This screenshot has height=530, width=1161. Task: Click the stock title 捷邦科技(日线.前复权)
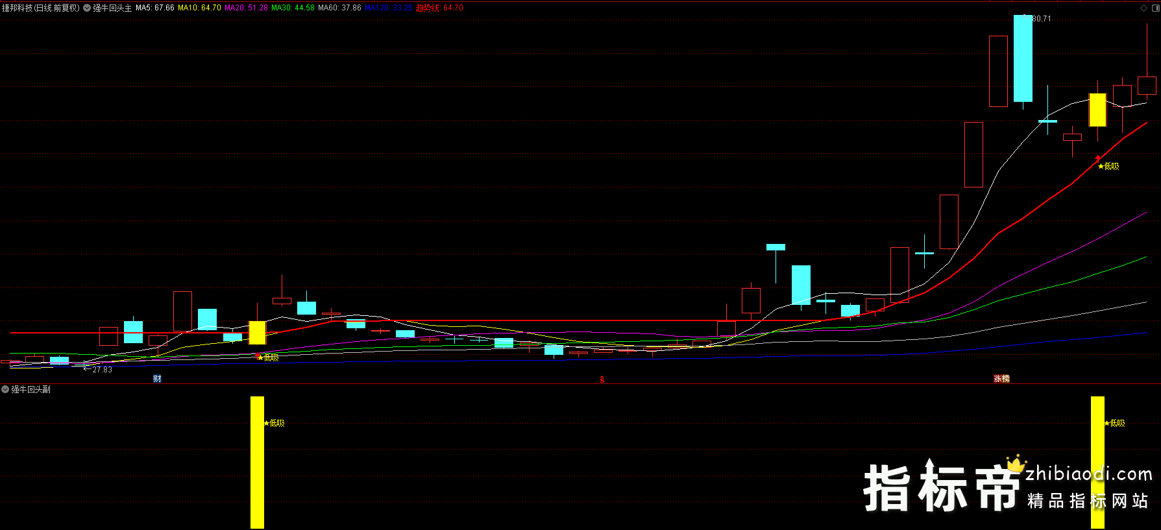point(41,8)
